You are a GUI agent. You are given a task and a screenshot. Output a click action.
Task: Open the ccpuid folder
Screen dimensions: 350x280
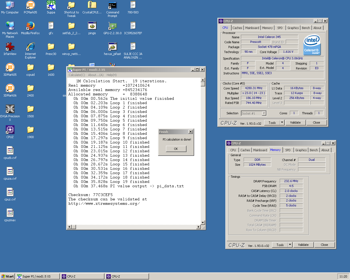[x=30, y=69]
